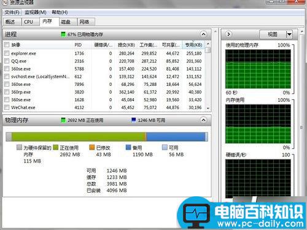Click the 362,140 commit value
The image size is (307, 230).
click(126, 92)
